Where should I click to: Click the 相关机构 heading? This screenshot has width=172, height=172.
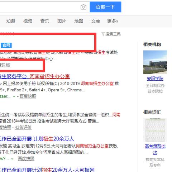click(152, 44)
